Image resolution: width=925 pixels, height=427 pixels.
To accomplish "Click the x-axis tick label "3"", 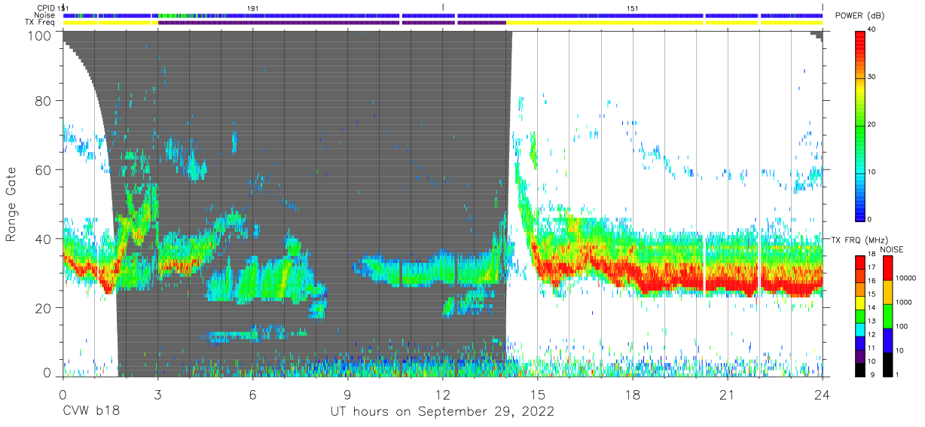I will (157, 394).
